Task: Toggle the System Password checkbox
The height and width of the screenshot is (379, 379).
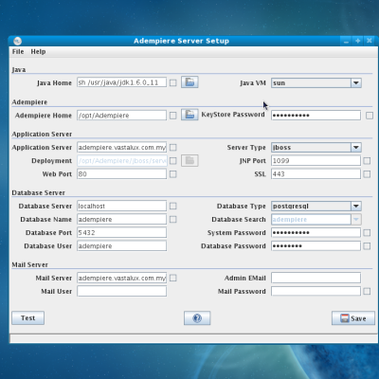Action: coord(367,233)
